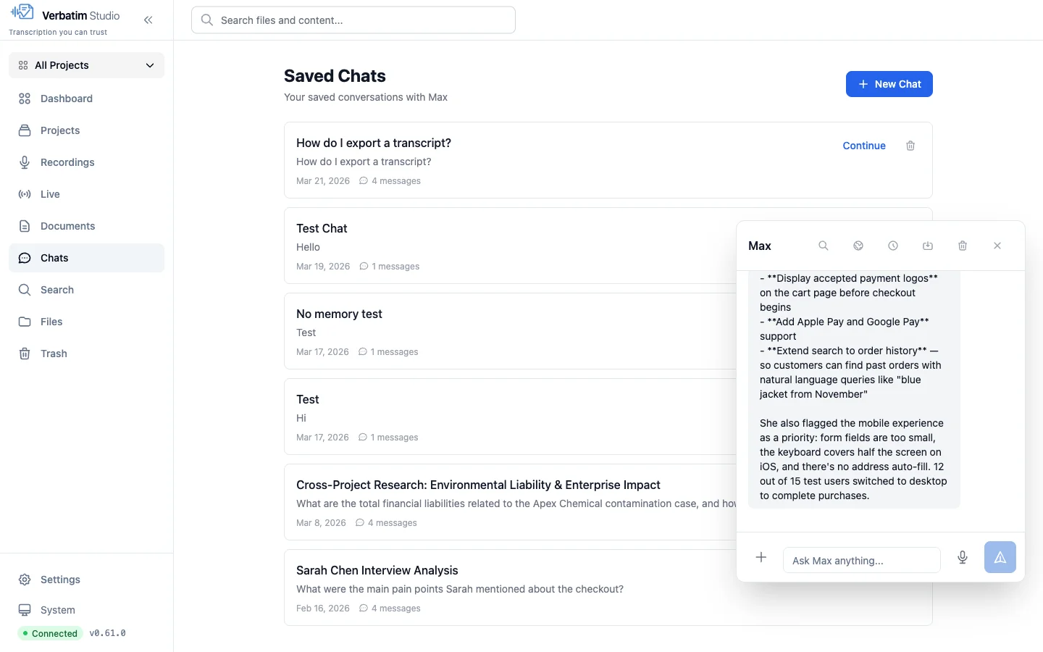Click the microphone icon beside Ask Max

963,557
